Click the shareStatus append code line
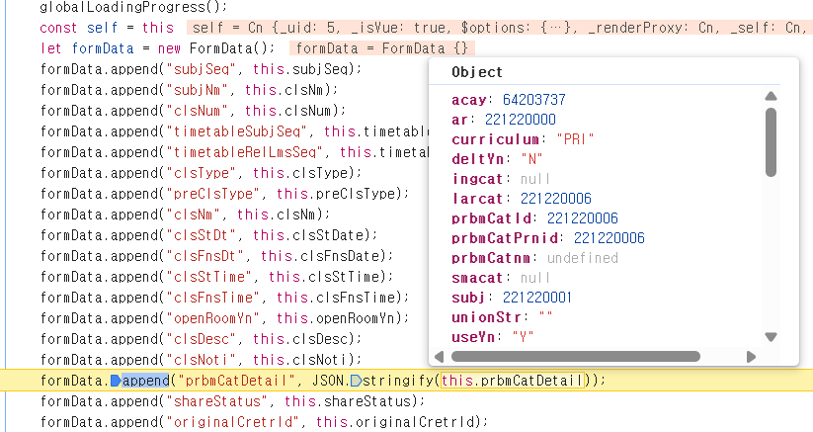The width and height of the screenshot is (813, 432). [232, 401]
